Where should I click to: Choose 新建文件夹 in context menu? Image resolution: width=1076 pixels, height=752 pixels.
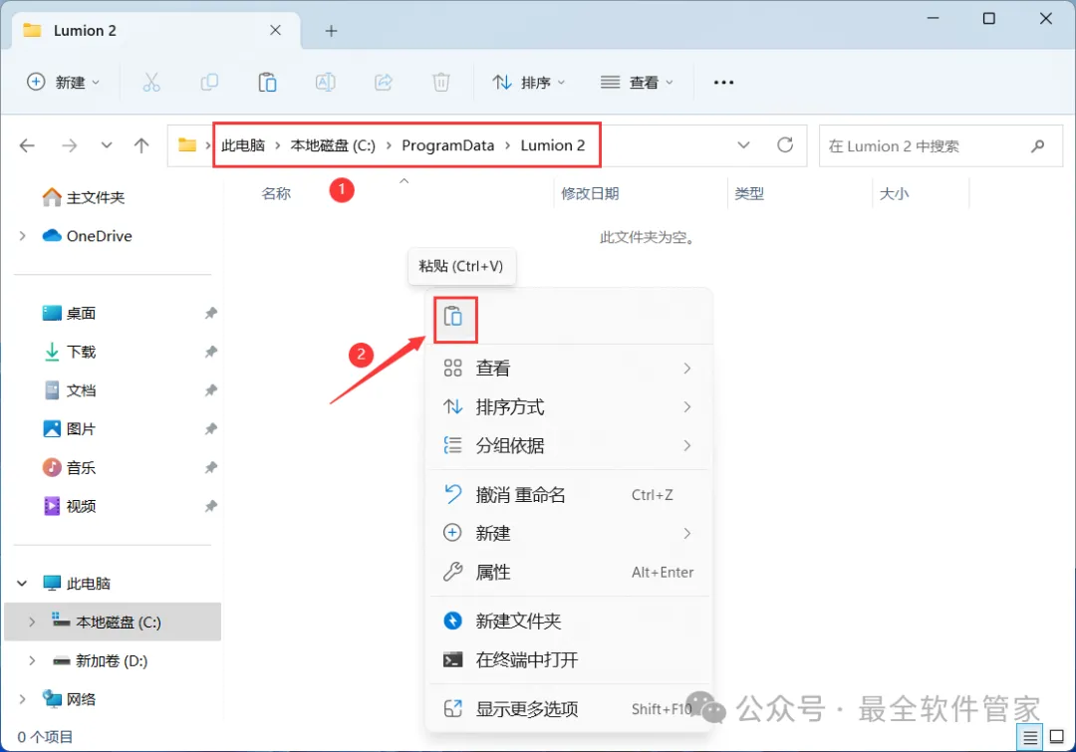pos(569,621)
